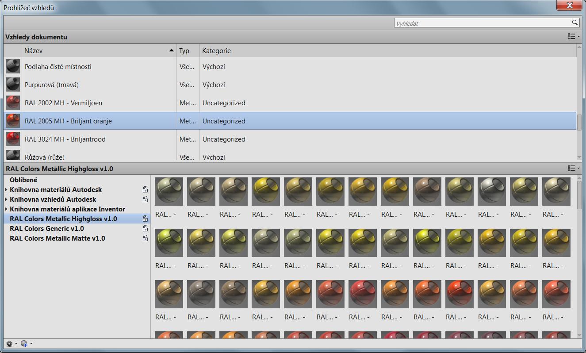Image resolution: width=586 pixels, height=353 pixels.
Task: Select the Knihovna materiálů aplikace Inventor library
Action: point(67,209)
